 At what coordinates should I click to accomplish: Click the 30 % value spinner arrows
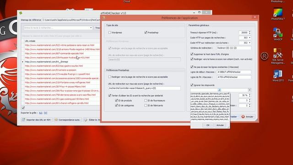[250, 95]
